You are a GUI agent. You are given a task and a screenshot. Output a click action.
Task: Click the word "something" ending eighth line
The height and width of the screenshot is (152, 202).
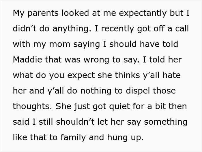click(x=166, y=122)
